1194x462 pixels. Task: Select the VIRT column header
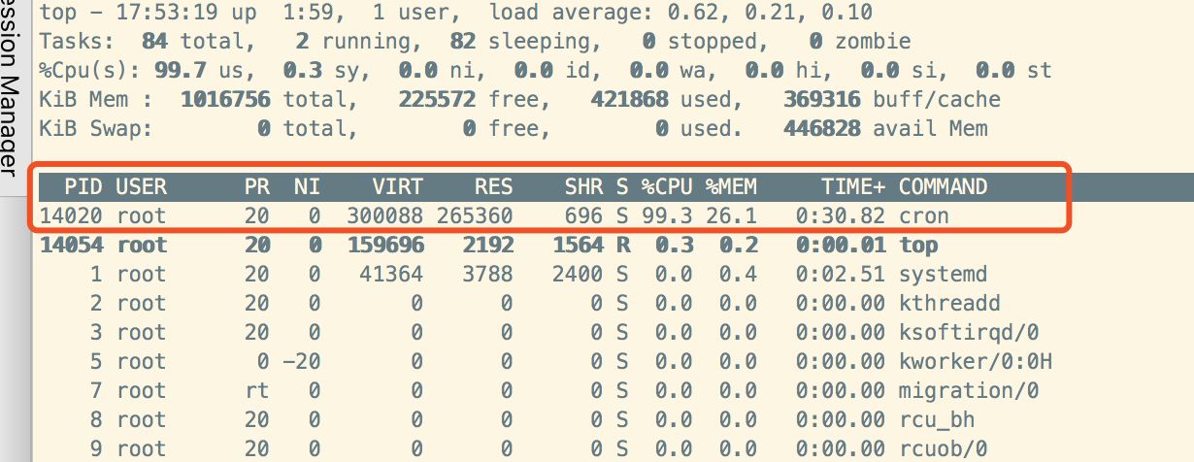point(397,186)
